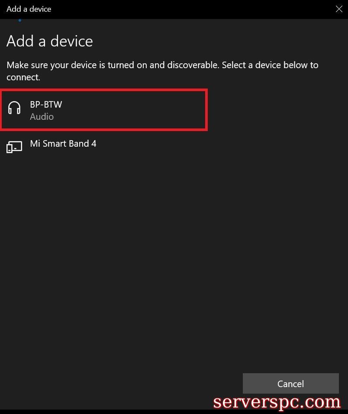Click the Audio label under BP-BTW

(42, 117)
